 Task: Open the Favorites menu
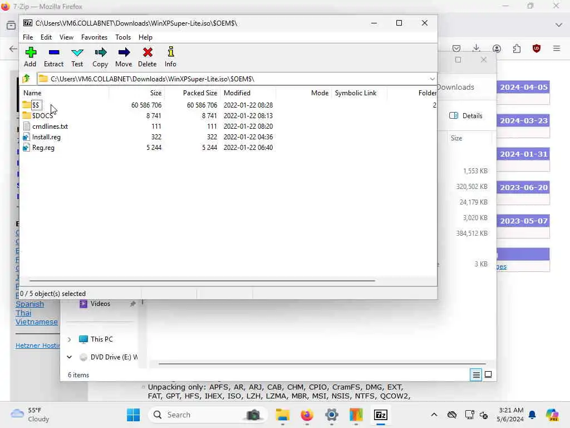[x=94, y=37]
